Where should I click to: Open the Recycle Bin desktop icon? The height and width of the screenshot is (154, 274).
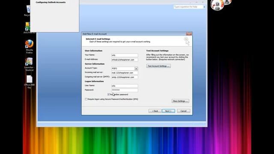28,11
